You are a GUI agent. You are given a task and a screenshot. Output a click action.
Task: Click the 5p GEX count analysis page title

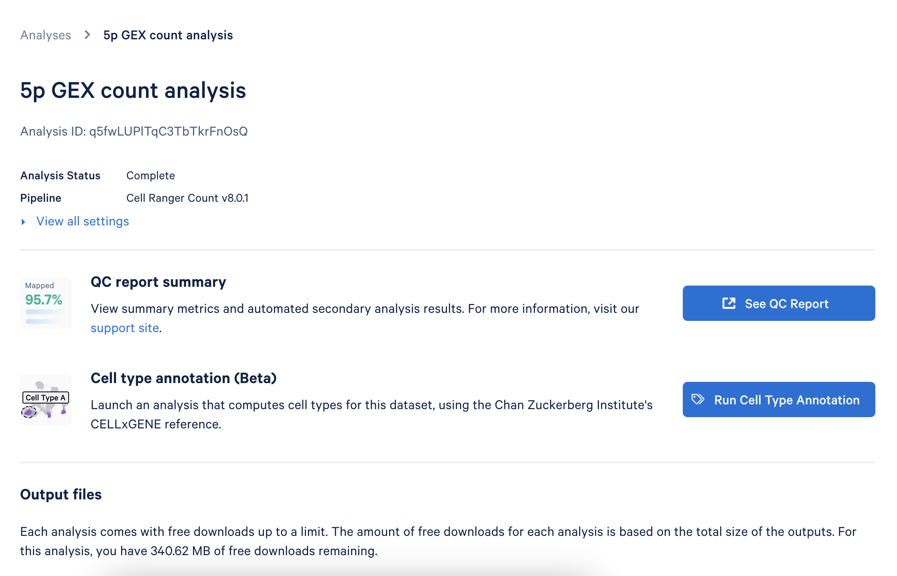point(133,90)
